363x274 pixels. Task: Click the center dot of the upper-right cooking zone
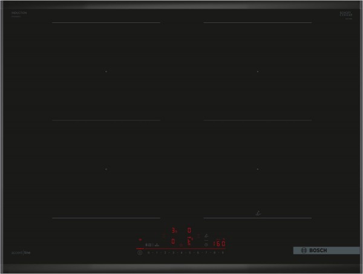tap(258, 71)
